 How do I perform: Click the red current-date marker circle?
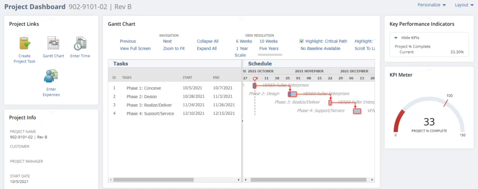pos(255,78)
